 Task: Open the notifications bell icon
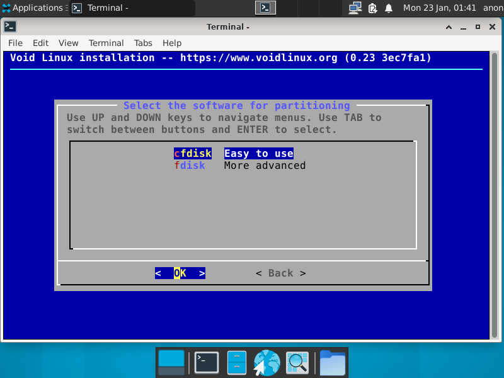tap(389, 8)
